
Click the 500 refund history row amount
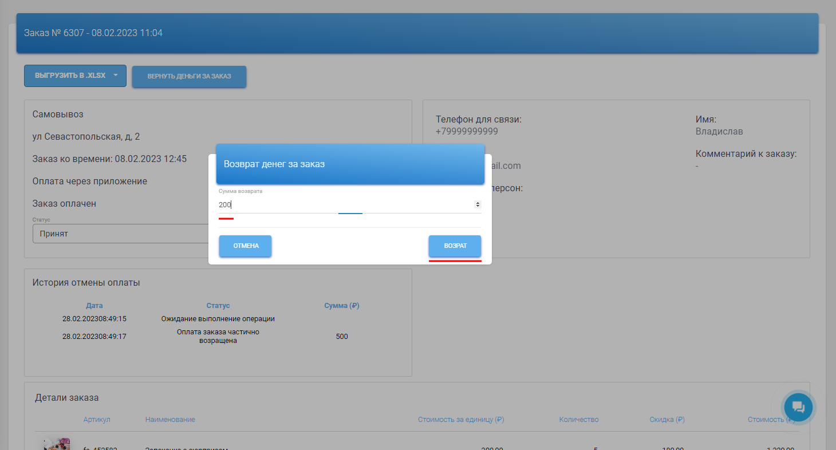(341, 337)
